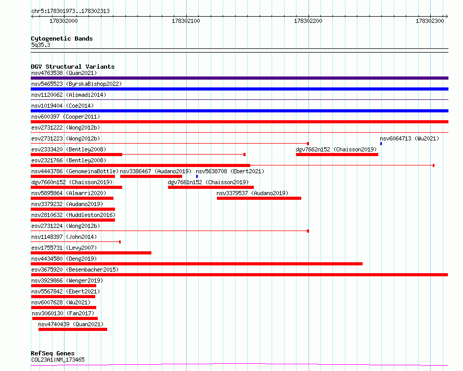Open nsv5895864 (Almarri2020) variant
The height and width of the screenshot is (371, 463).
pyautogui.click(x=69, y=193)
